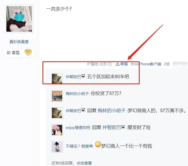Open 真钞换真爱 user profile link

pyautogui.click(x=19, y=42)
